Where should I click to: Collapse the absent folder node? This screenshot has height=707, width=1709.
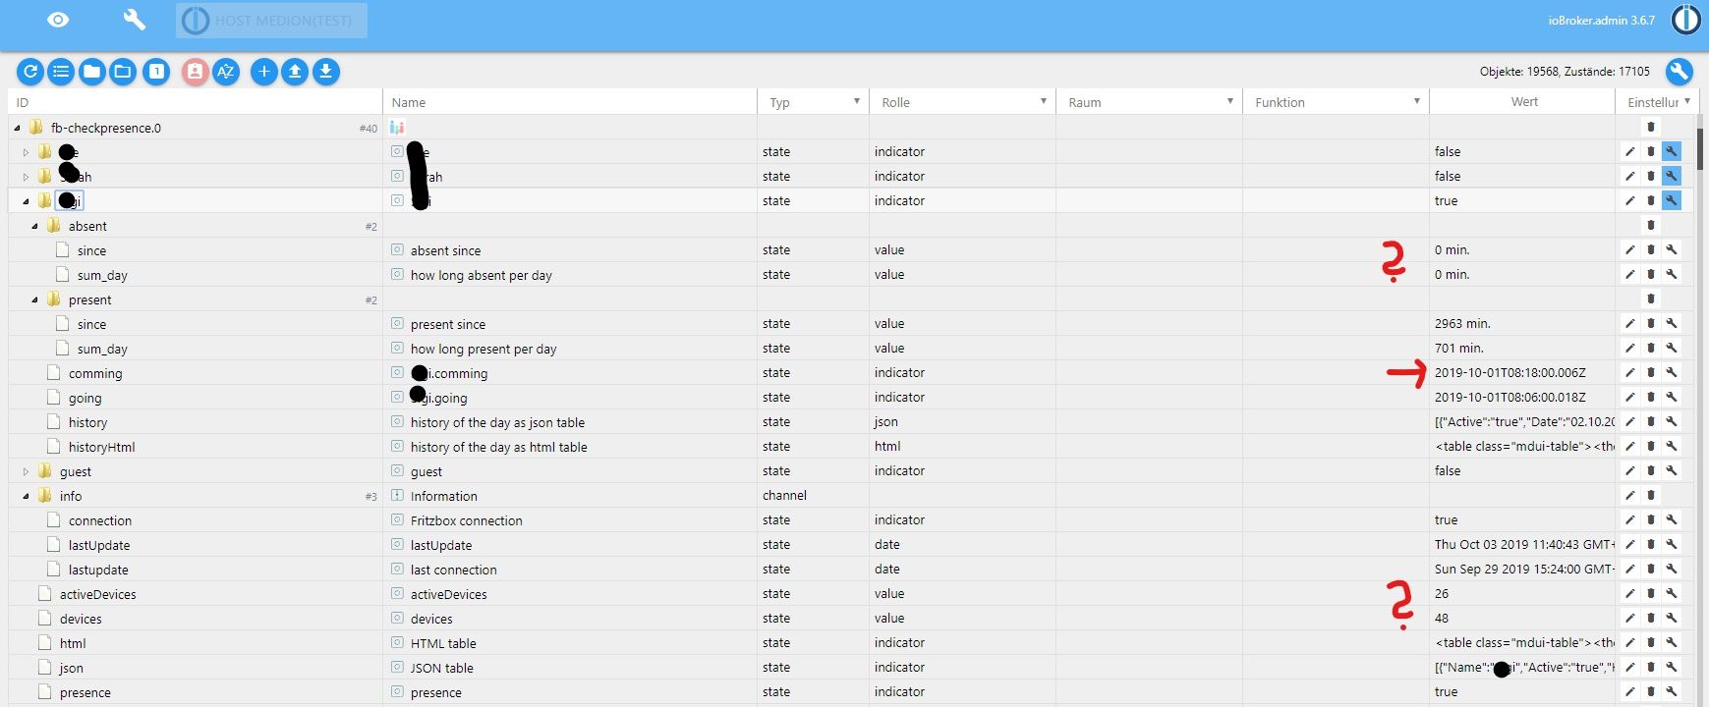click(x=35, y=226)
